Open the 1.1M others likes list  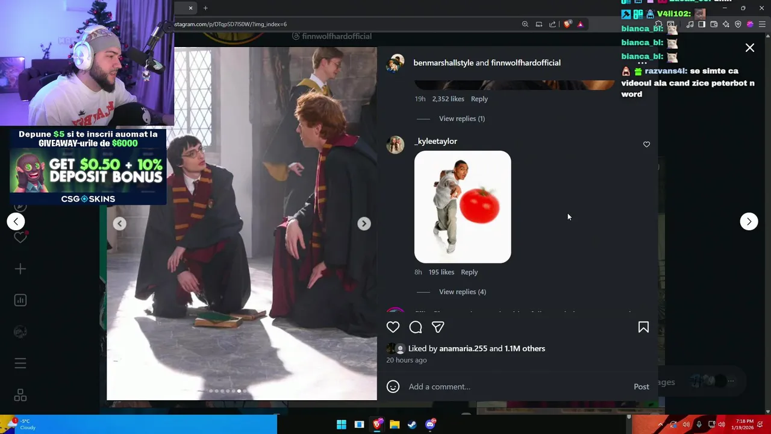pos(525,348)
